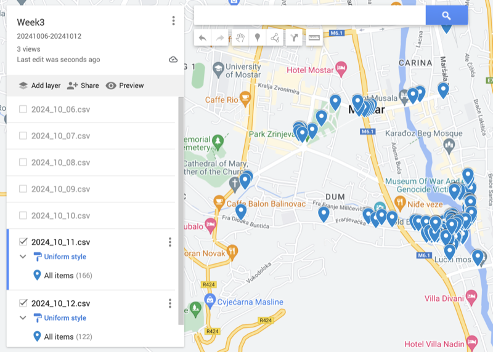The width and height of the screenshot is (493, 352).
Task: Select the add marker tool
Action: point(257,38)
